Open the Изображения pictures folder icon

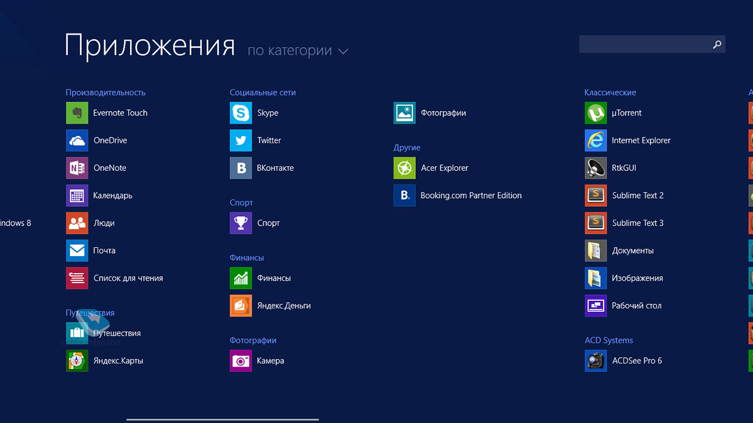(596, 278)
